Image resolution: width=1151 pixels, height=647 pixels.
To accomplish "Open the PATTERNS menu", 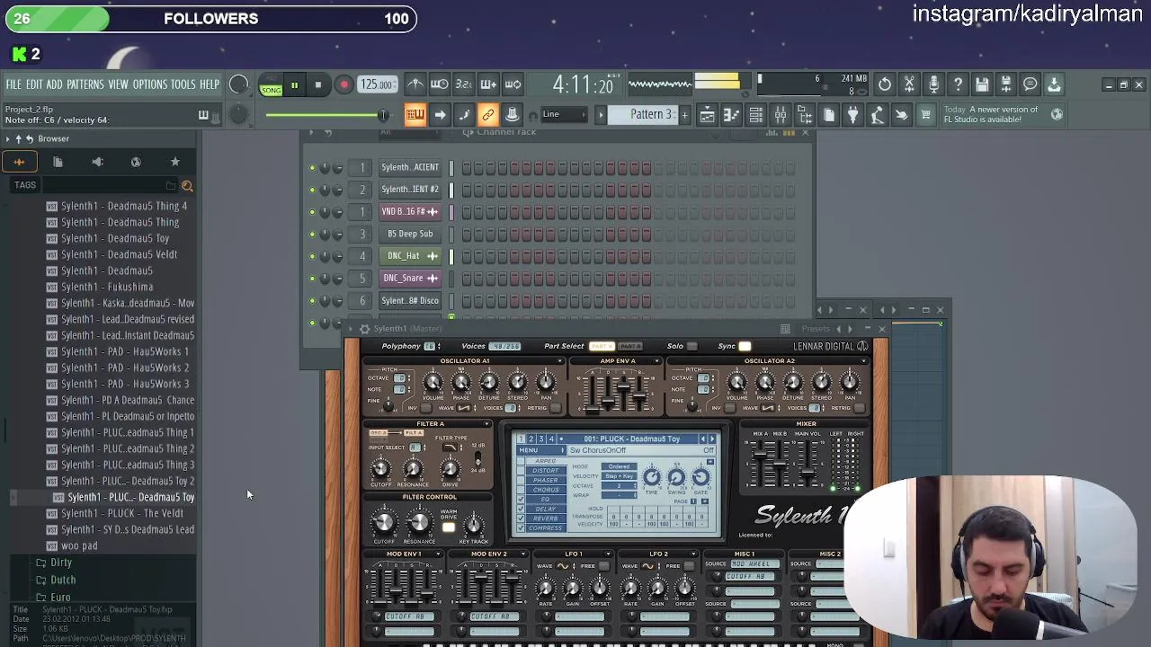I will 85,84.
